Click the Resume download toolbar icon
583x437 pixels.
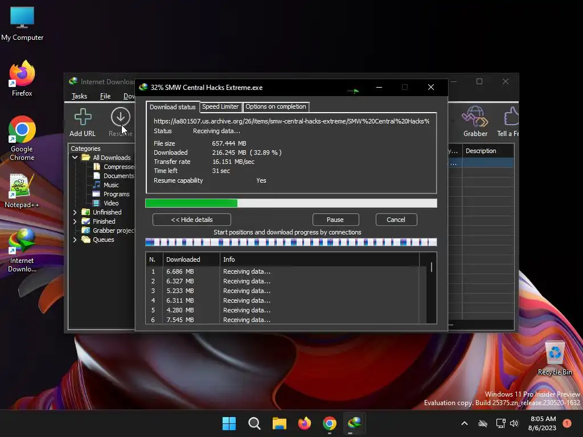(x=121, y=122)
